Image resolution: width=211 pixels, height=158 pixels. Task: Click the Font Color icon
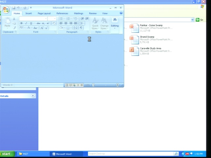click(29, 28)
